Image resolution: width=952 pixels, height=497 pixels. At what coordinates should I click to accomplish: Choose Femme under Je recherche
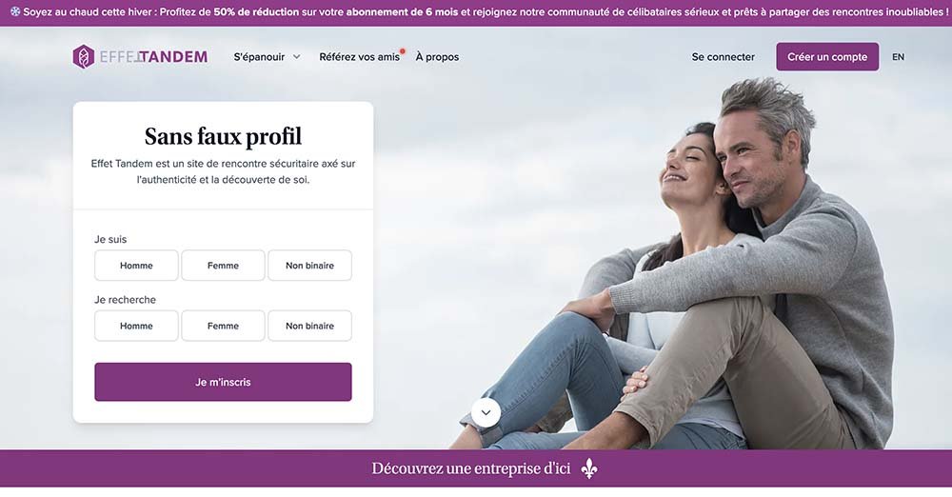pos(223,326)
